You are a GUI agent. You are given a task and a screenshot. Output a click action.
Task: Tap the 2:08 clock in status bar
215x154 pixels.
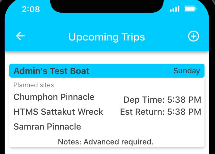(x=31, y=9)
